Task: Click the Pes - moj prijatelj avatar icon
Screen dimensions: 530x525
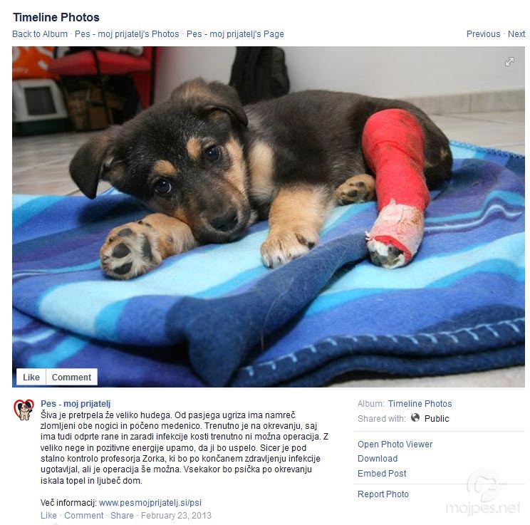Action: click(x=24, y=410)
